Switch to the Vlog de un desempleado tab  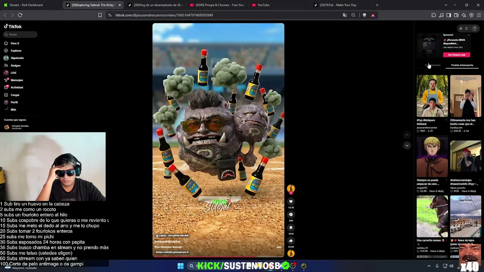tap(155, 5)
